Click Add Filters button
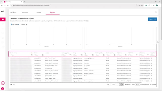The height and width of the screenshot is (91, 162). pos(15,25)
